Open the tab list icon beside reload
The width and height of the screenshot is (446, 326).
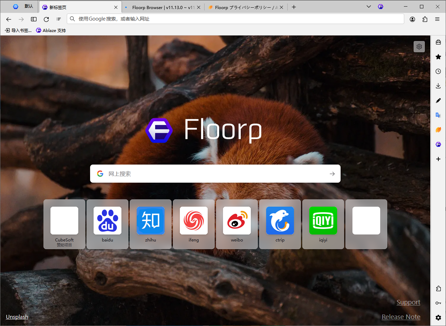pos(59,19)
